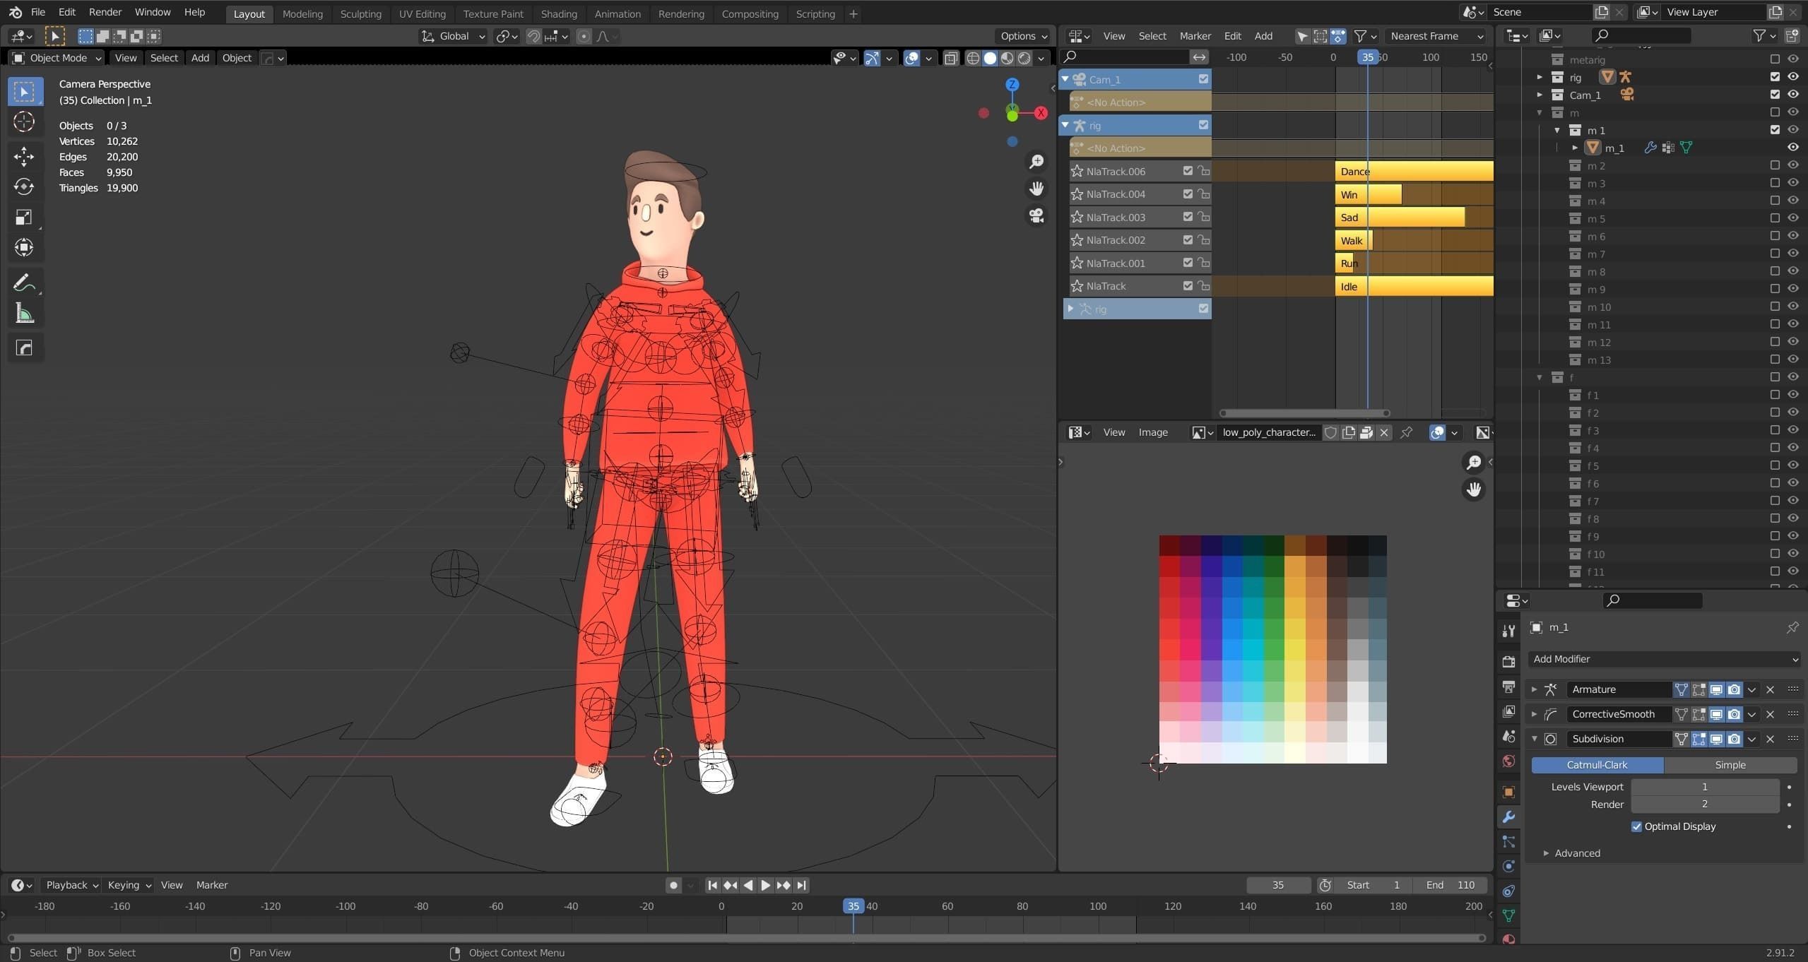
Task: Click the viewport pan hand icon
Action: [x=1036, y=189]
